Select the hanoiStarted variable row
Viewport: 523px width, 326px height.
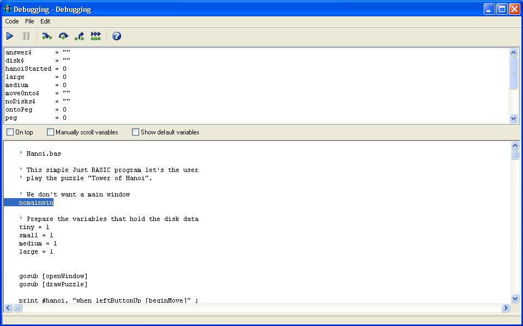tap(35, 69)
